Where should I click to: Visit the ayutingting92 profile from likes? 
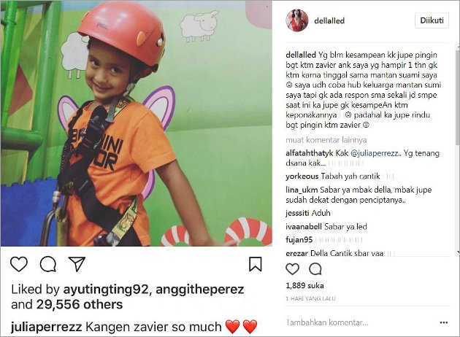pos(106,290)
